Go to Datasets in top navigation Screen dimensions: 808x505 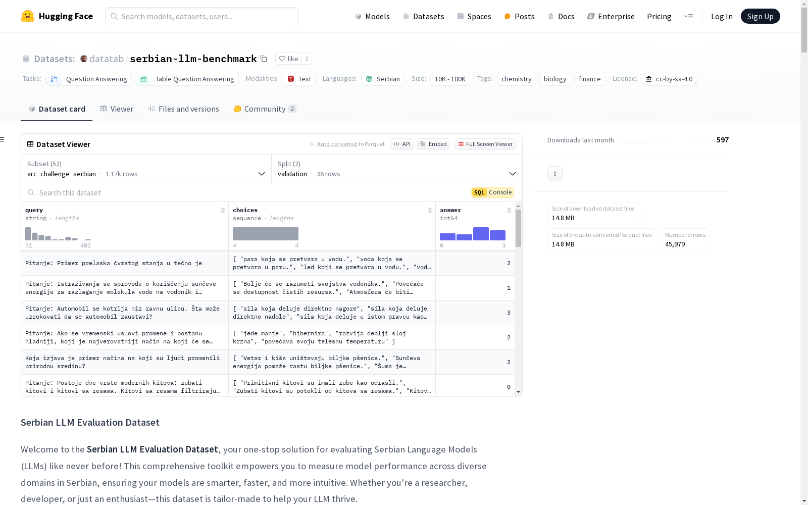click(423, 16)
